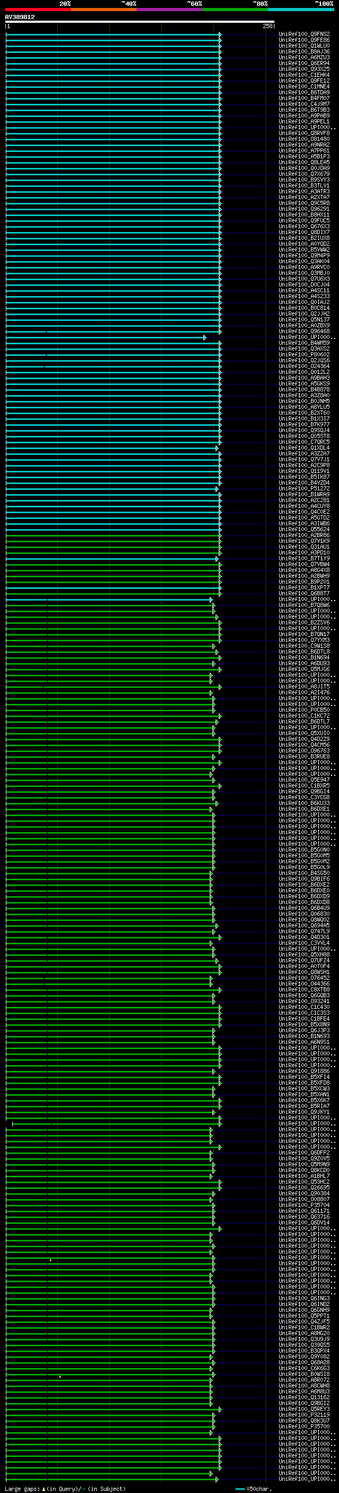Select the AV389812 query label
This screenshot has height=1493, width=339.
click(x=20, y=17)
